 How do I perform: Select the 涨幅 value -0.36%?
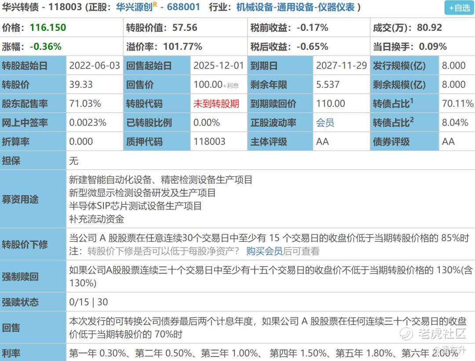[46, 47]
